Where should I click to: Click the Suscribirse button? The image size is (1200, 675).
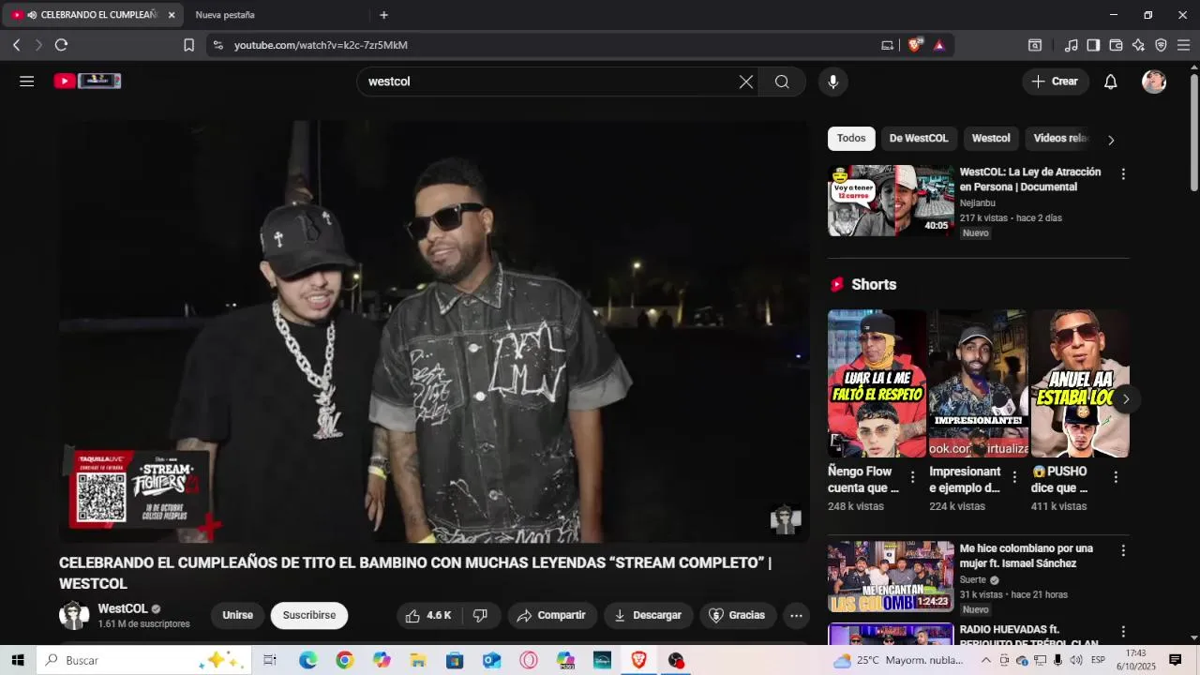click(x=309, y=616)
